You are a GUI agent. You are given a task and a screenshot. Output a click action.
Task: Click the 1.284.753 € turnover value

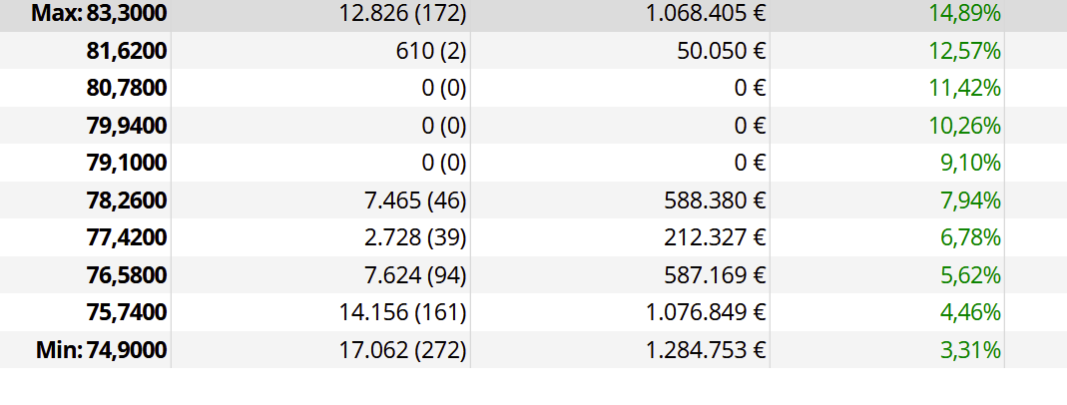coord(707,350)
